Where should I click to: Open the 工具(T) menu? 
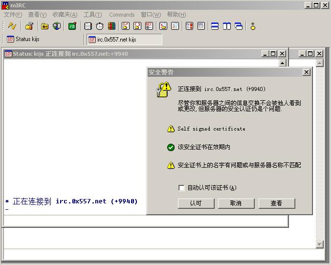[93, 15]
